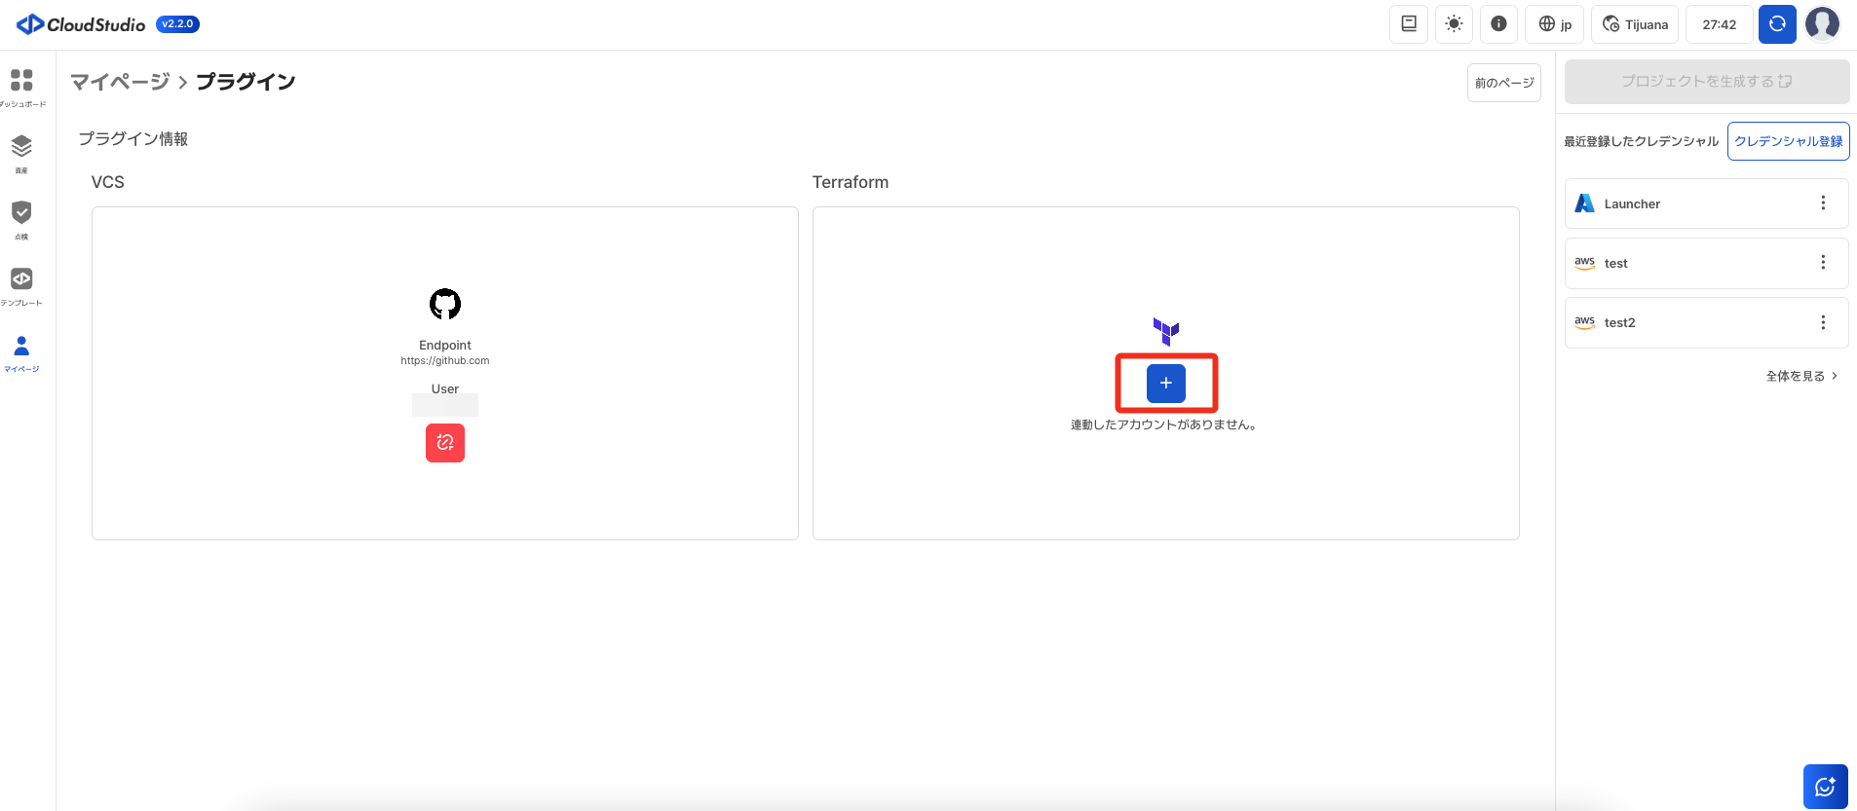Click the info icon in top bar

(x=1498, y=24)
